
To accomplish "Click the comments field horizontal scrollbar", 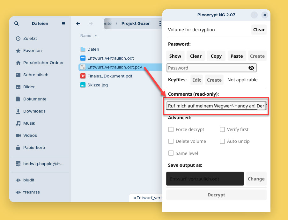I will click(x=212, y=109).
